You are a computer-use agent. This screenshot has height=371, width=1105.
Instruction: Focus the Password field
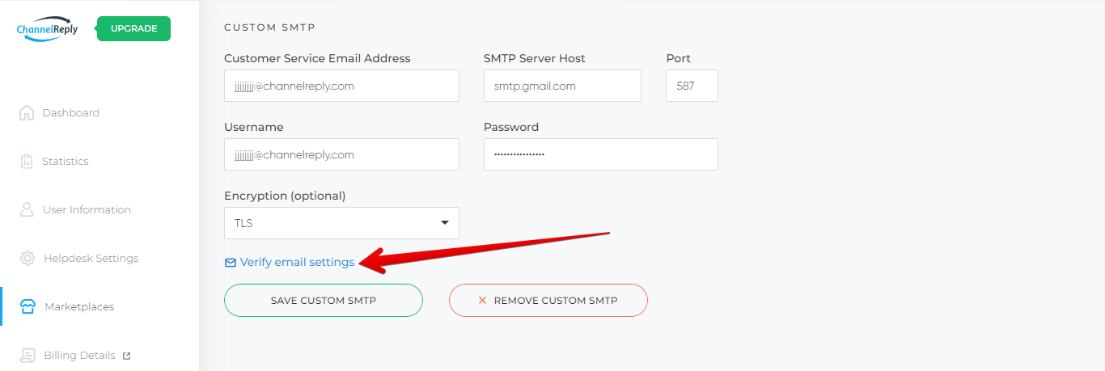tap(601, 154)
